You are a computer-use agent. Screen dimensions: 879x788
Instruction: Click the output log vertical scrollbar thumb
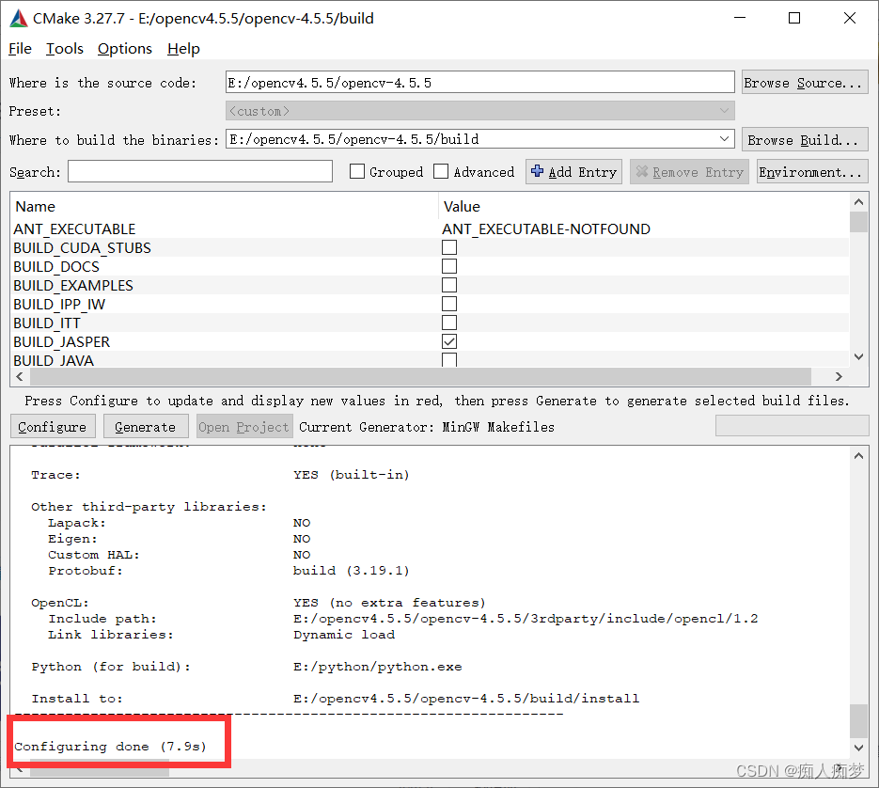tap(858, 721)
